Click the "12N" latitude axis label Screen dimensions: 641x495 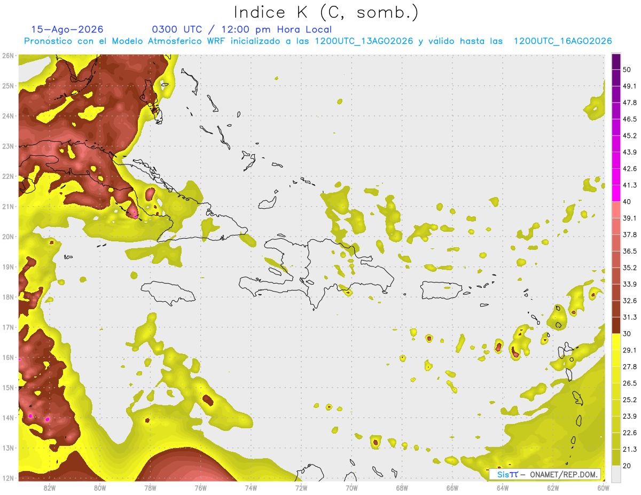pos(8,478)
